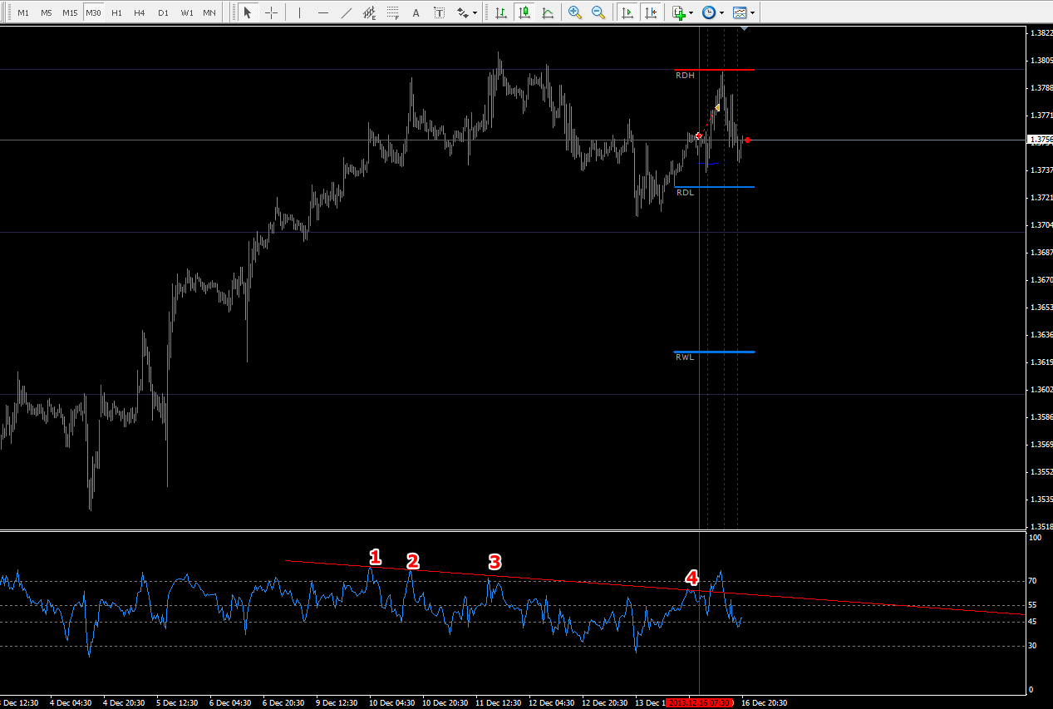1053x709 pixels.
Task: Zoom out on the chart
Action: (x=598, y=12)
